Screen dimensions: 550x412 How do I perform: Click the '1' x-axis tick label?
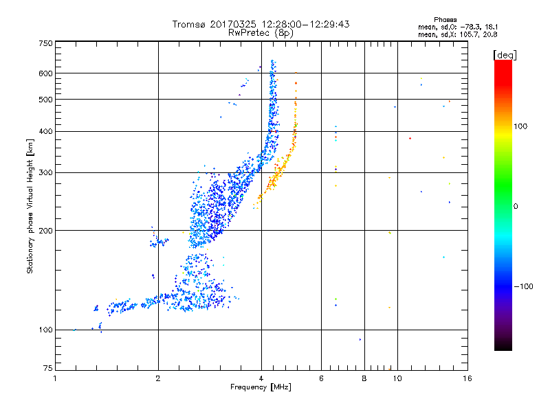coord(55,378)
